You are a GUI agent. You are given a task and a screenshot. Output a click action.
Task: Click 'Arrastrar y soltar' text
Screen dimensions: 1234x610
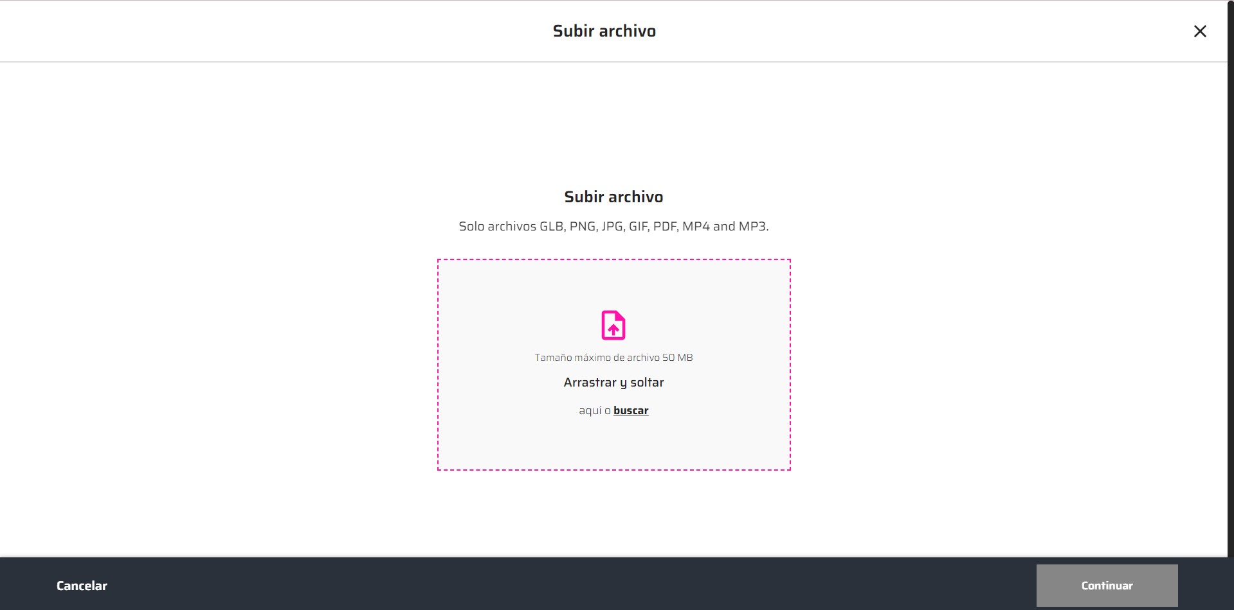[x=613, y=383]
